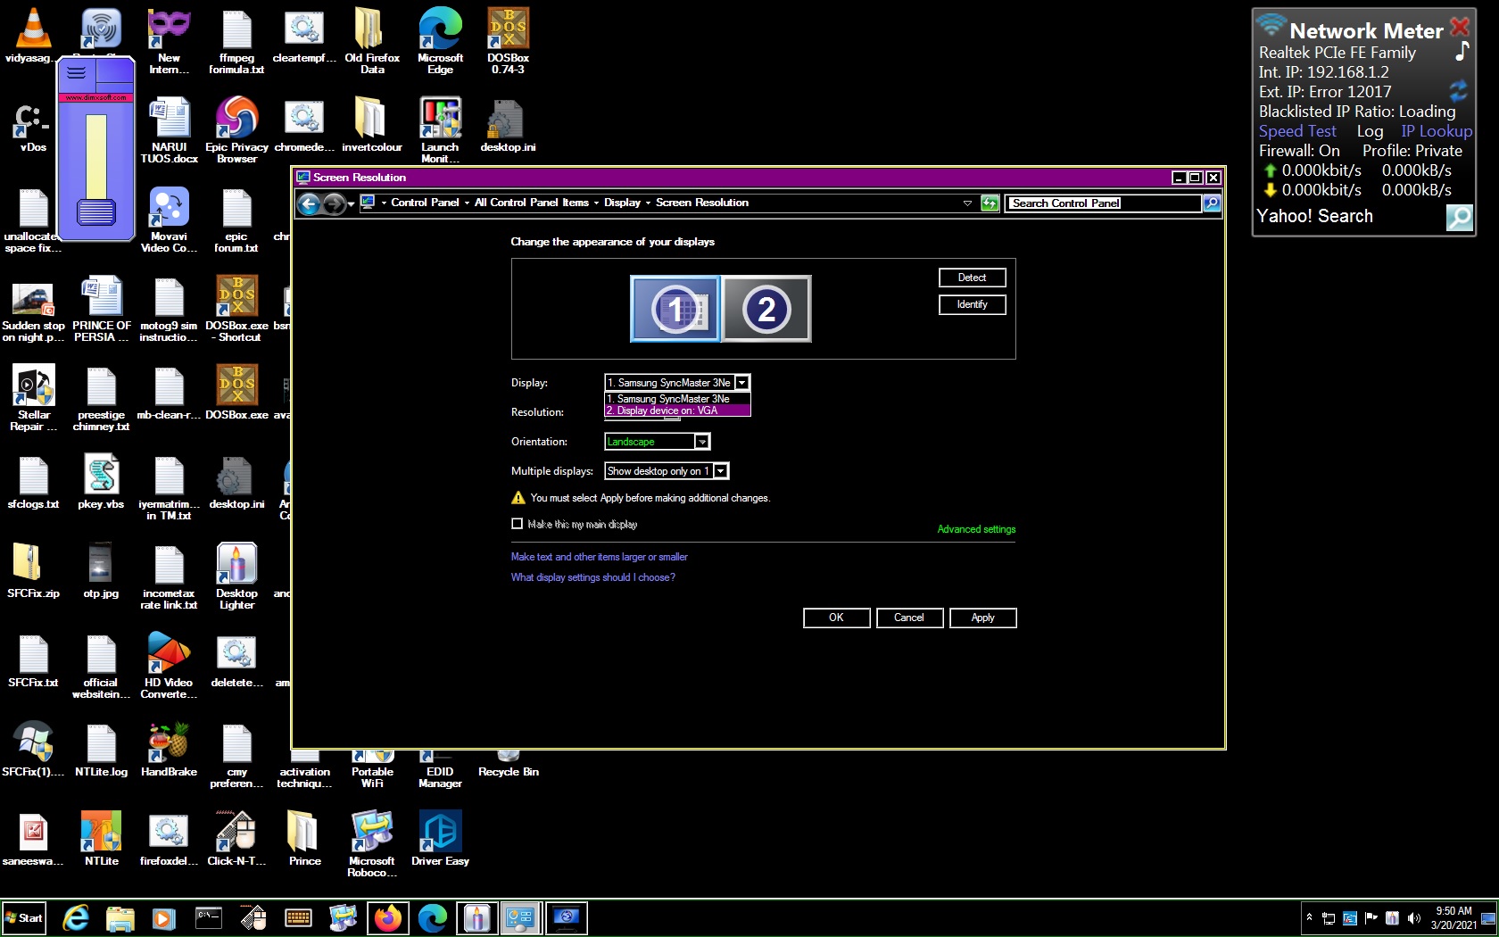The height and width of the screenshot is (937, 1499).
Task: Refresh the Control Panel address bar
Action: pos(990,203)
